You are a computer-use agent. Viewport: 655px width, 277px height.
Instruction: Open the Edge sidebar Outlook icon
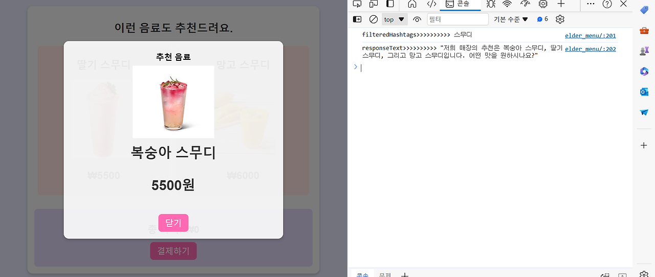(x=644, y=92)
